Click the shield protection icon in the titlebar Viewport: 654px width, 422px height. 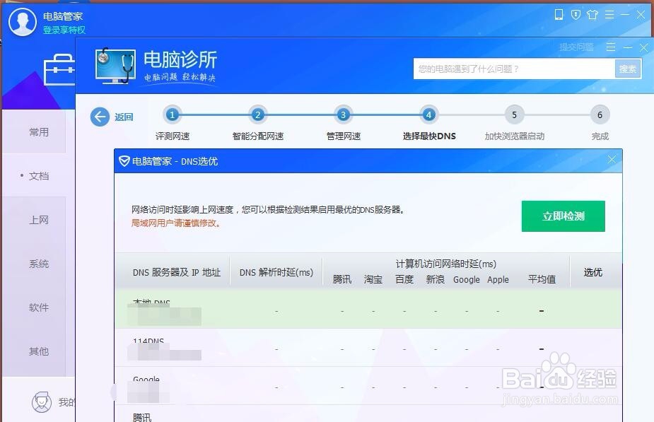[x=576, y=13]
